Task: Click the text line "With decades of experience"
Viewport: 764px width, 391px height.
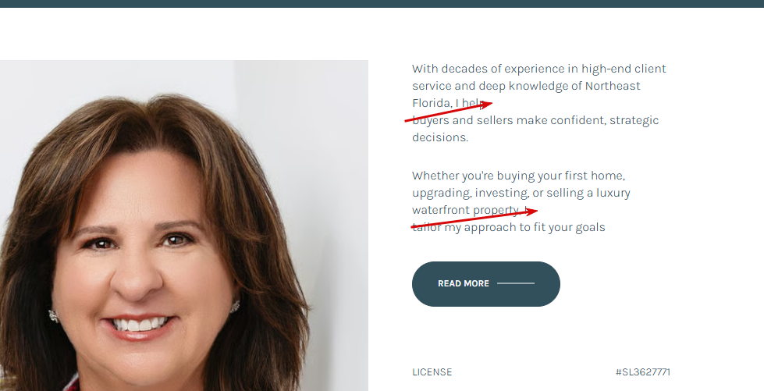Action: click(x=539, y=69)
